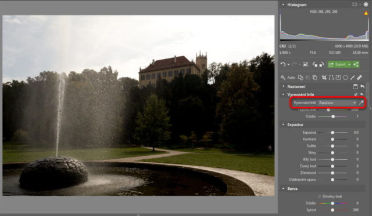372x216 pixels.
Task: Select the horizon straighten lines tool
Action: click(331, 77)
